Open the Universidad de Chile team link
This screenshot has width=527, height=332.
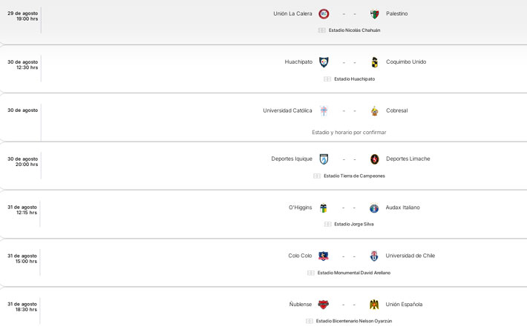[x=410, y=256]
